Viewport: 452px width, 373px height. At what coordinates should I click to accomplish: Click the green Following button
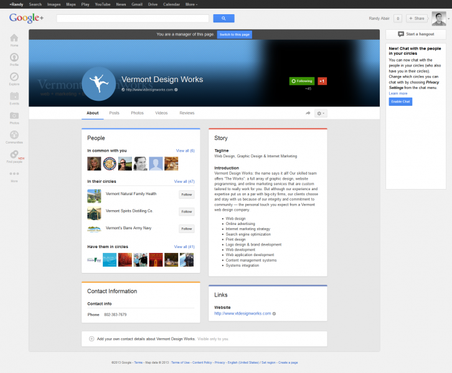[x=302, y=81]
